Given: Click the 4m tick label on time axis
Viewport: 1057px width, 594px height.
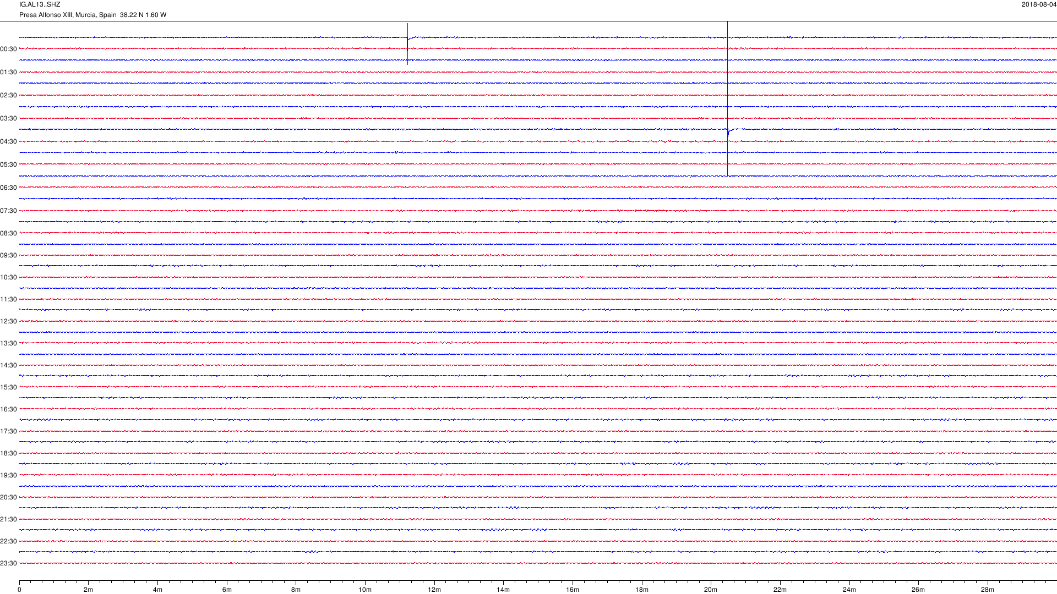Looking at the screenshot, I should tap(157, 590).
